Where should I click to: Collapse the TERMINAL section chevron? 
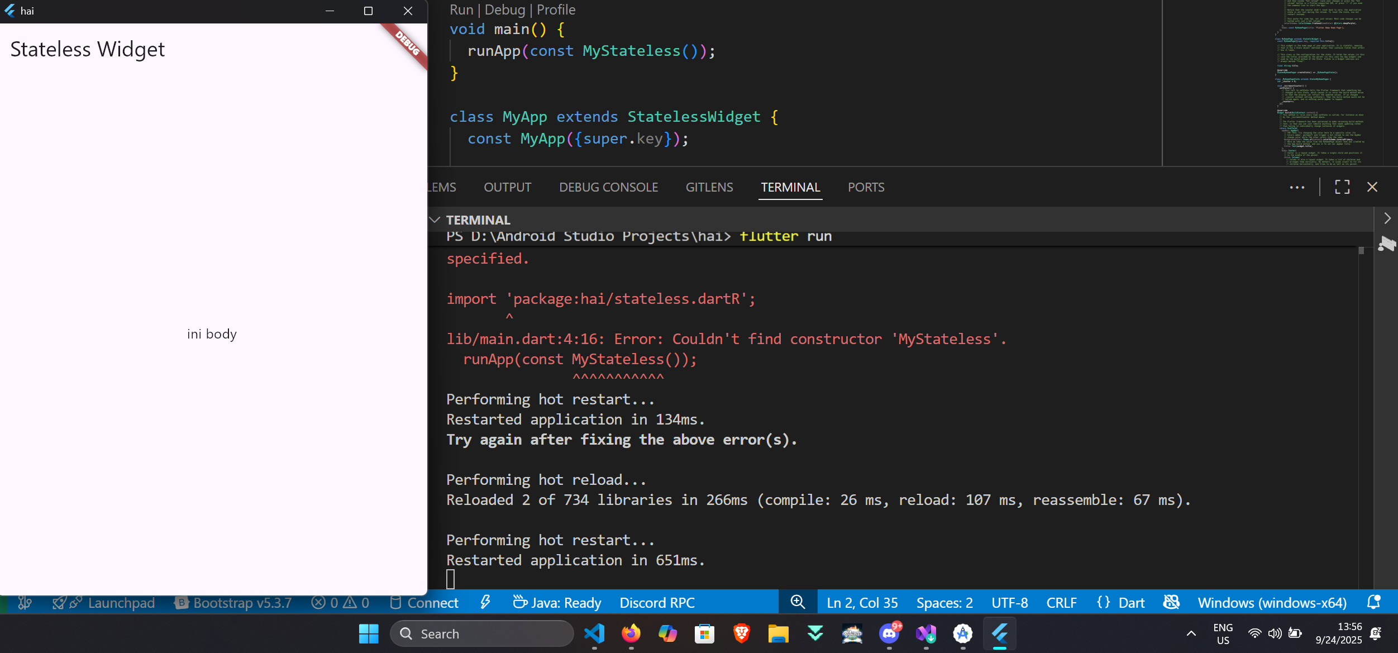click(435, 220)
